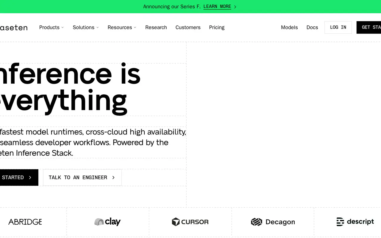Click the chevron beside Products
The height and width of the screenshot is (238, 381).
point(63,27)
